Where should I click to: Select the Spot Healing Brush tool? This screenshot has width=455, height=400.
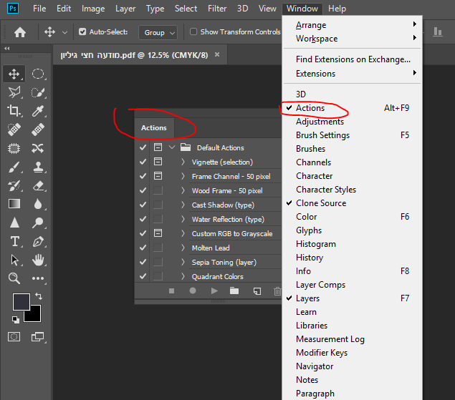tap(14, 130)
